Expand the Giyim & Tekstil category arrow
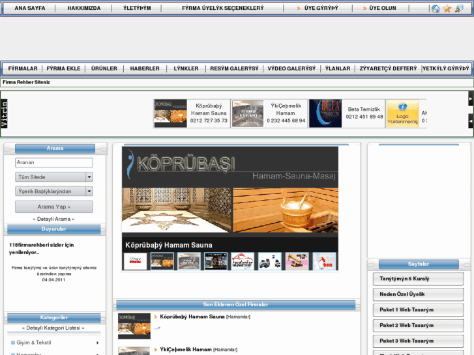Screen dimensions: 474x355 pos(97,343)
